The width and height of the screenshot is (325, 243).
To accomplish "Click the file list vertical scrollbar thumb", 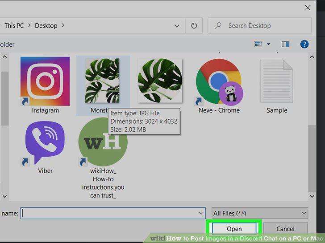I will pyautogui.click(x=312, y=158).
